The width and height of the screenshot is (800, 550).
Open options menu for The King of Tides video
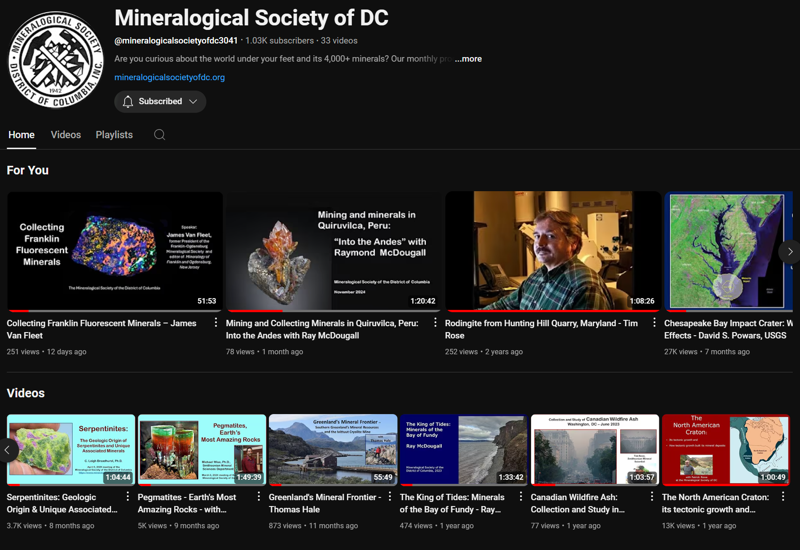tap(521, 497)
